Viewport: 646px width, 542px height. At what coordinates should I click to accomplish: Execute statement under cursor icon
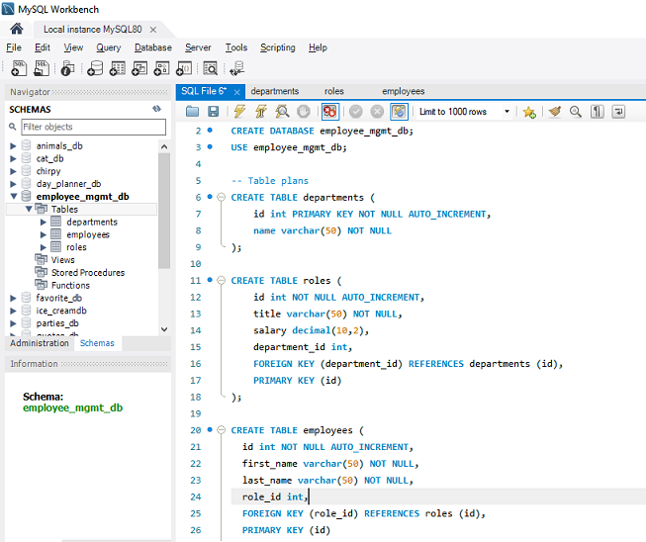click(x=261, y=111)
